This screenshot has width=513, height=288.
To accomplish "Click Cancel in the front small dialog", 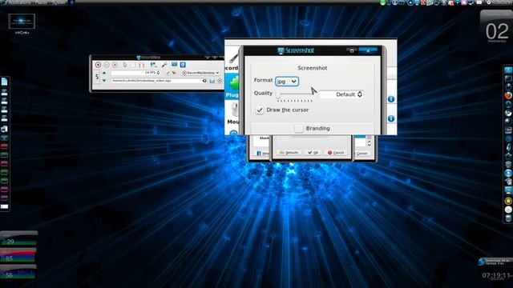I will 336,153.
